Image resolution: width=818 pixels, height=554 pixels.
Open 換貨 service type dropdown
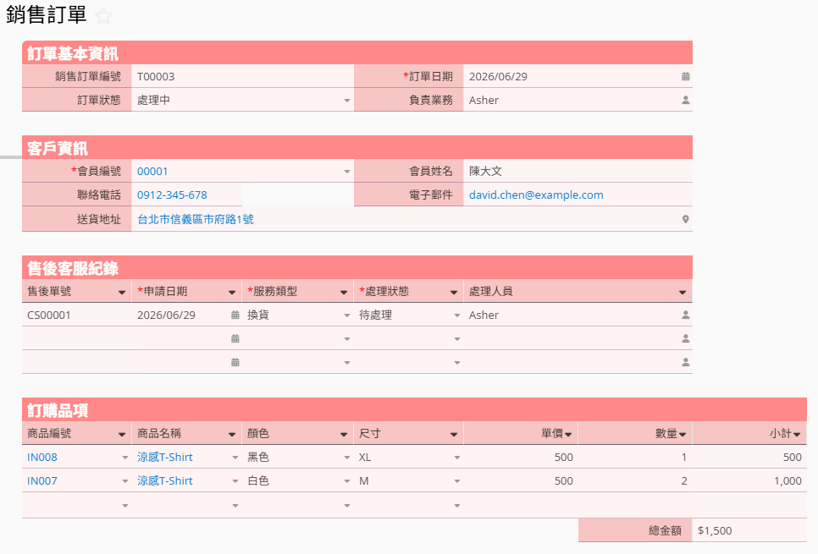click(x=347, y=315)
